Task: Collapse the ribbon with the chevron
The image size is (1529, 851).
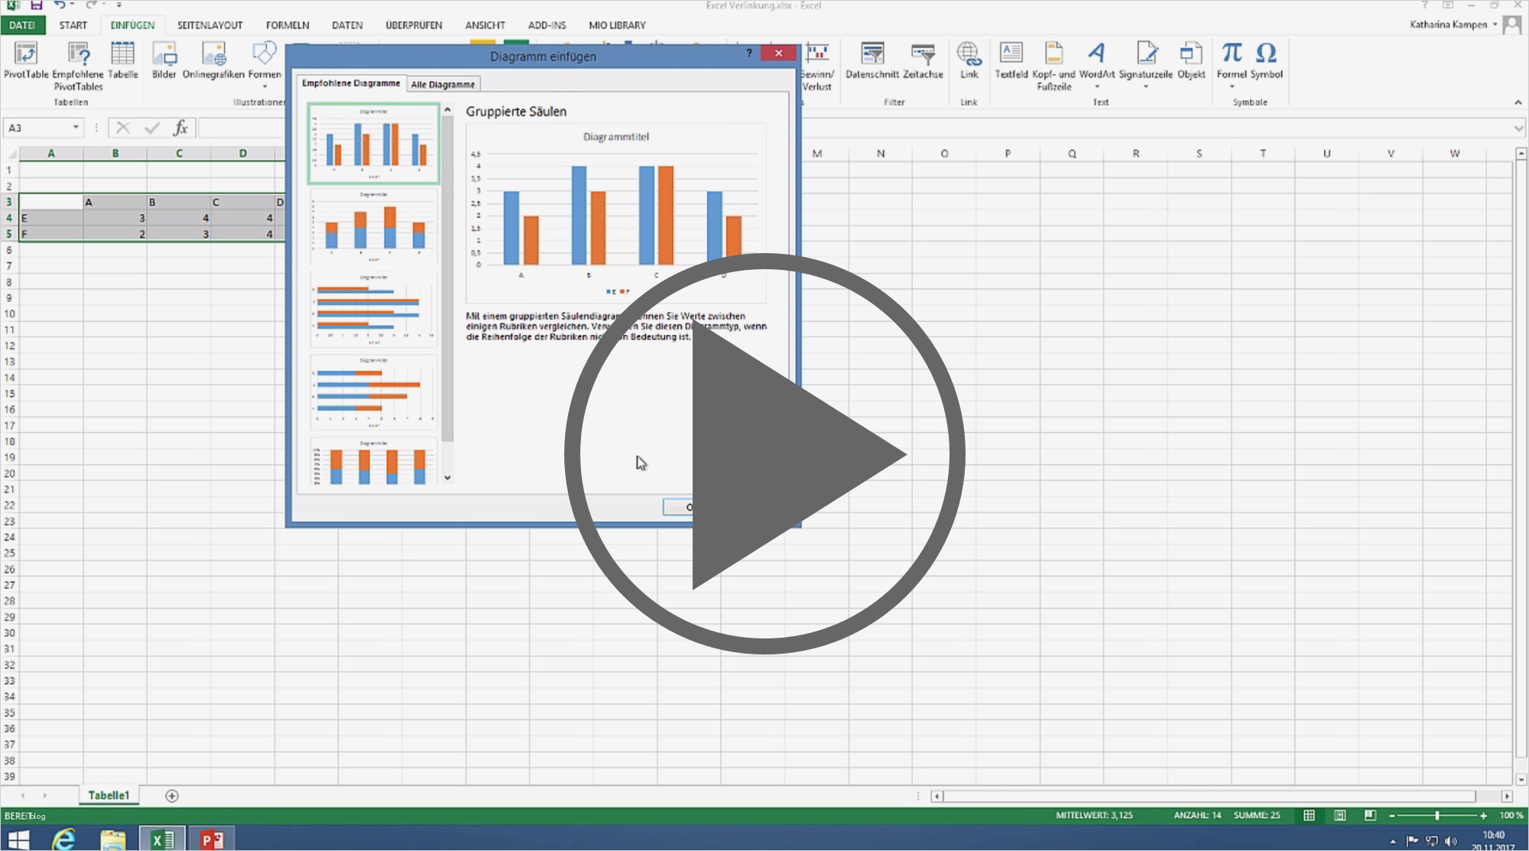Action: [x=1518, y=102]
